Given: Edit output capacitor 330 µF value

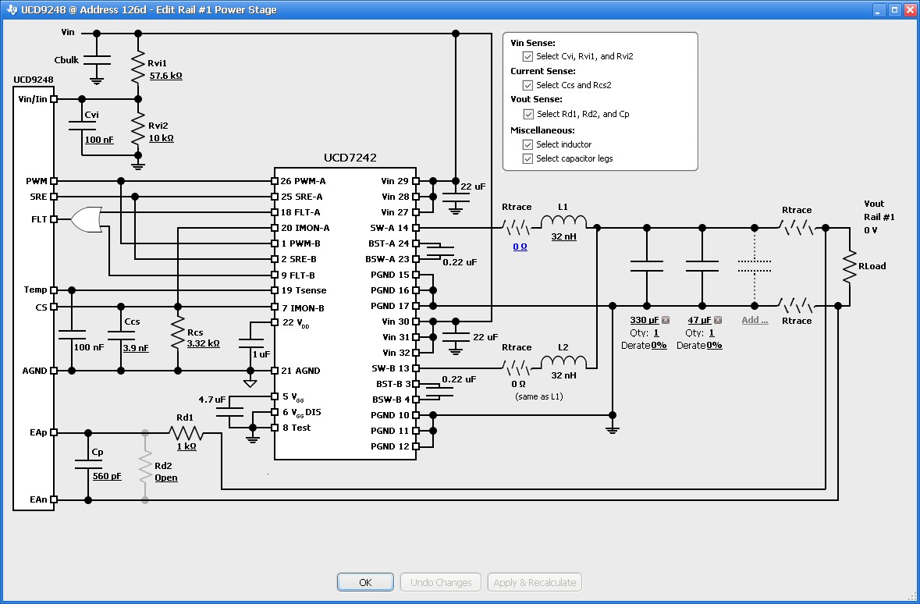Looking at the screenshot, I should [645, 321].
